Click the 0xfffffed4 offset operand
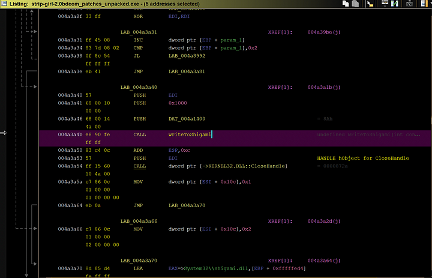This screenshot has height=278, width=432. coord(287,268)
